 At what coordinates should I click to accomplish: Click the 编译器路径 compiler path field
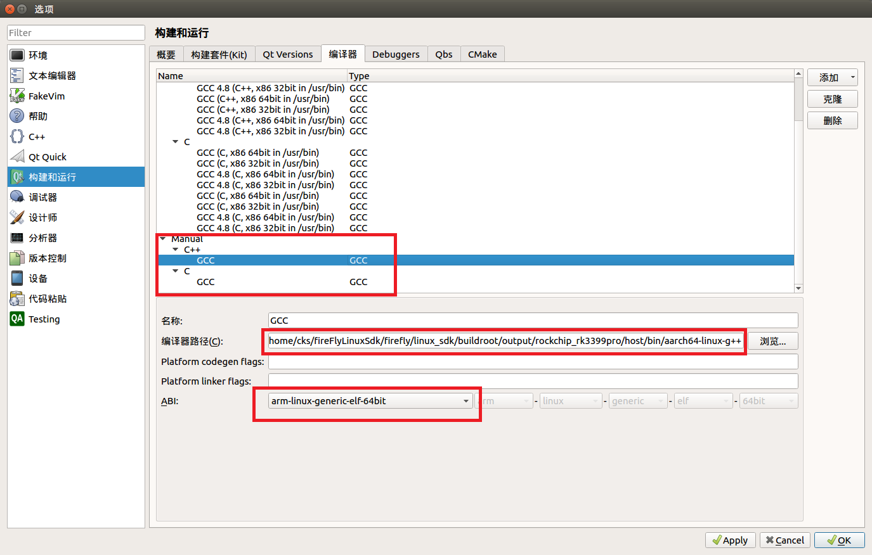coord(505,341)
